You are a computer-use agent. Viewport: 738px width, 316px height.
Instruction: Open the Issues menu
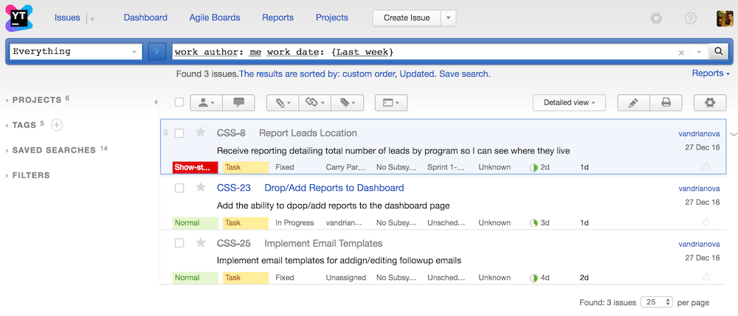[x=67, y=18]
